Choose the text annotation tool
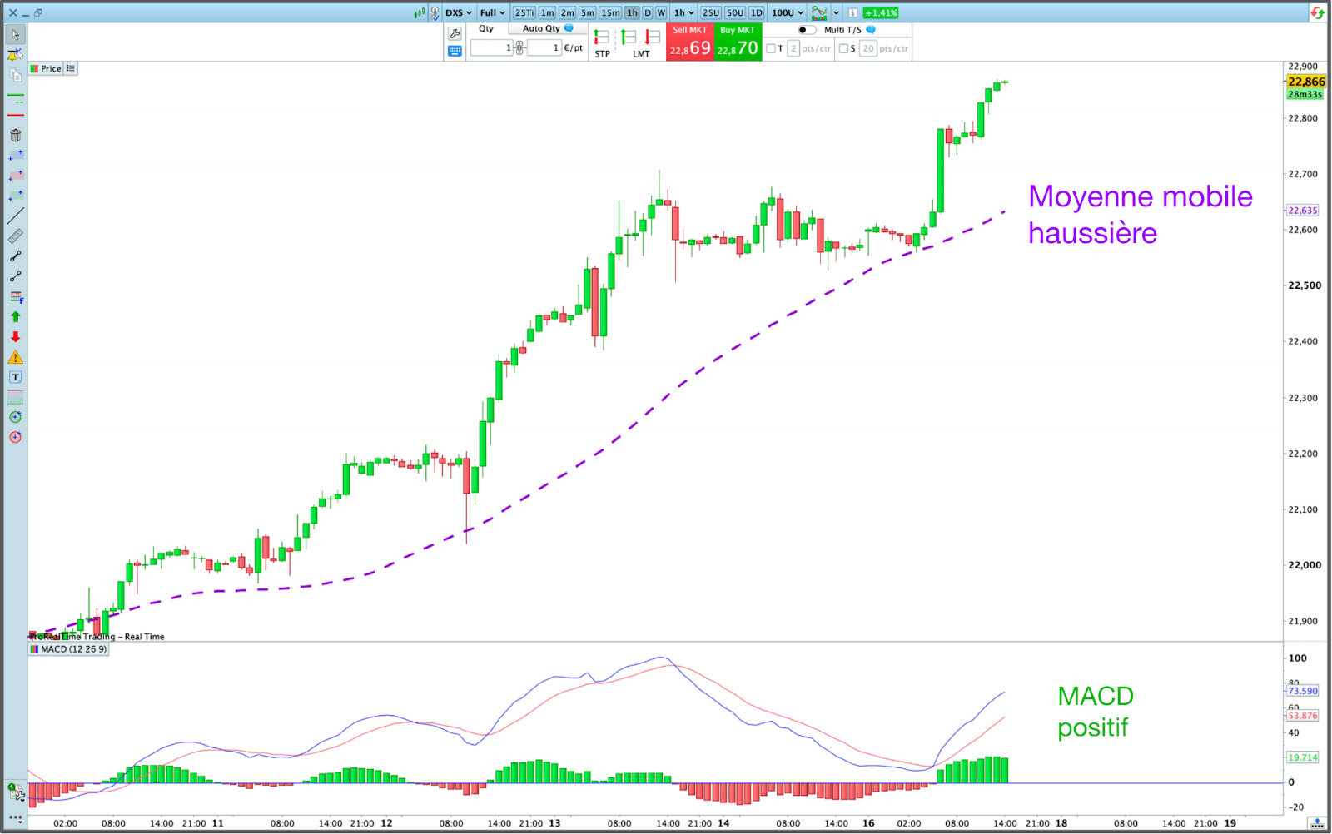 [15, 377]
